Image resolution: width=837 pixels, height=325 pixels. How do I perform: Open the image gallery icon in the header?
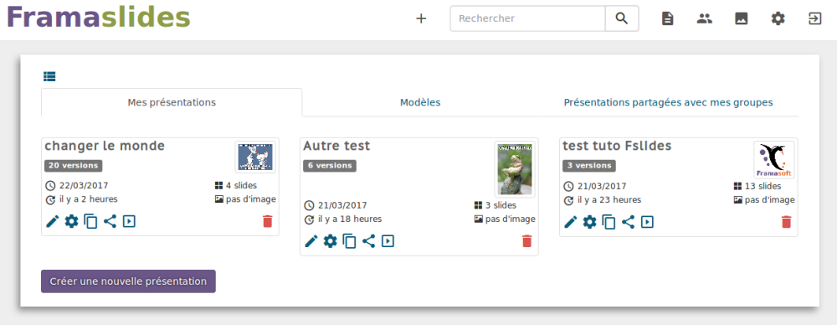[x=742, y=18]
